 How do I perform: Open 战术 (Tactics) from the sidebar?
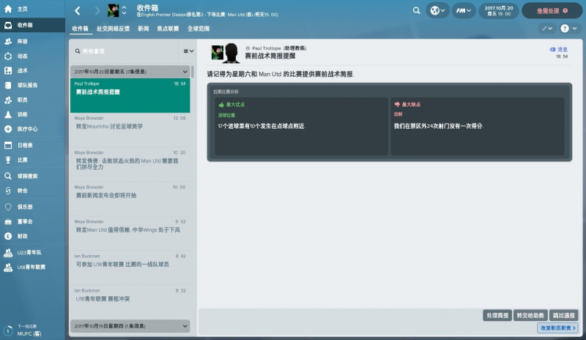click(x=22, y=71)
